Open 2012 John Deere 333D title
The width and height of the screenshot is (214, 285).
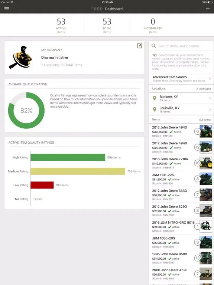(x=169, y=191)
